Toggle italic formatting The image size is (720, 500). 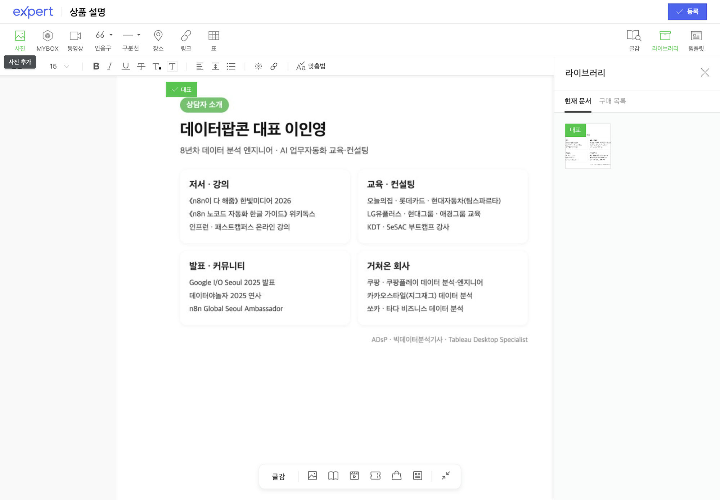(x=110, y=66)
